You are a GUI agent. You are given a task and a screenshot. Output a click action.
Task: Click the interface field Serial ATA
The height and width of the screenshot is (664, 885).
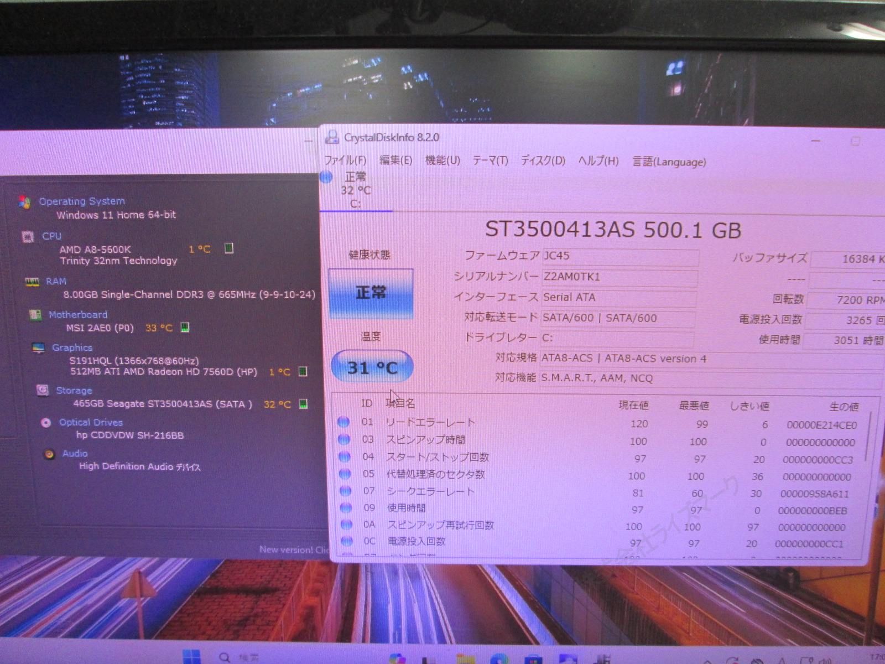click(x=618, y=298)
